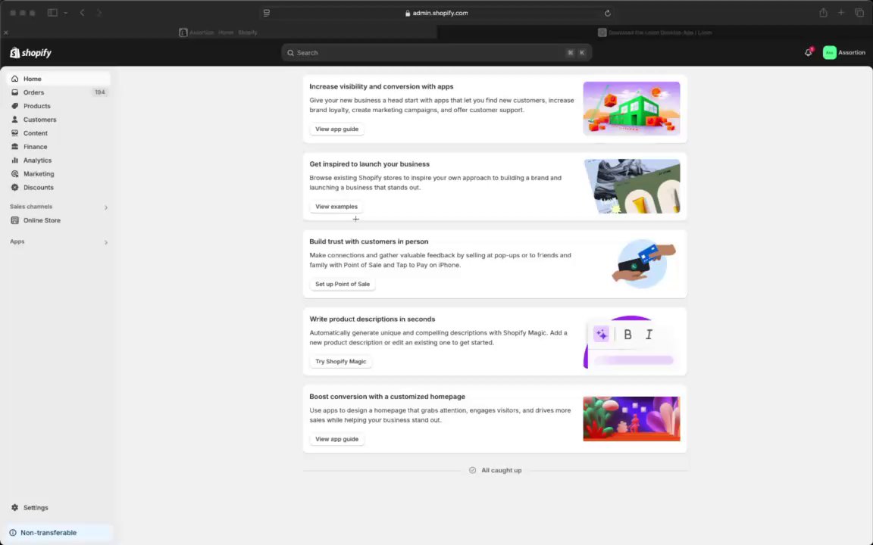Click Shopify Magic sparkle icon in illustration

601,335
